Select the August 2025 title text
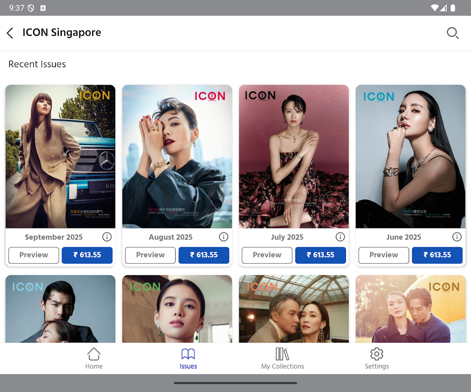Image resolution: width=471 pixels, height=392 pixels. [x=171, y=237]
